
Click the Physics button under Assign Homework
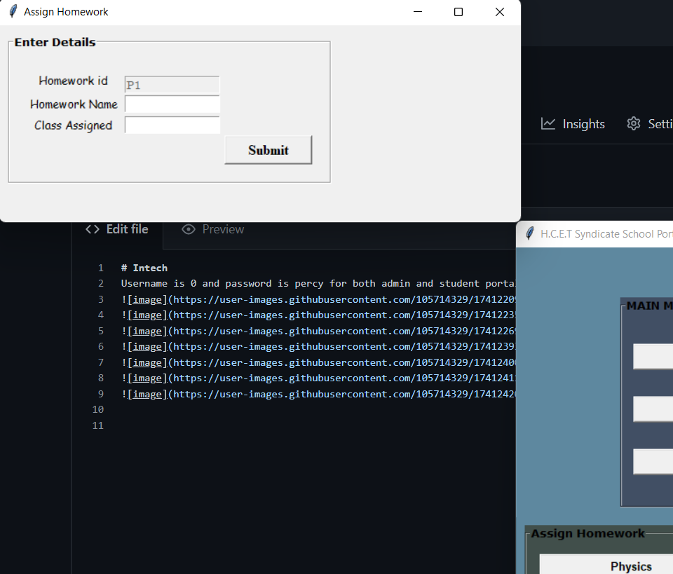click(x=630, y=566)
